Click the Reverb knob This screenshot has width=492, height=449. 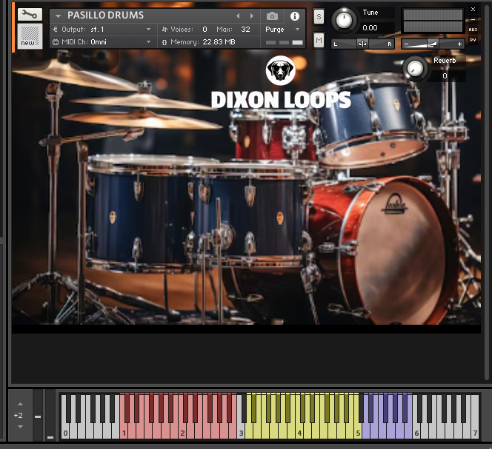point(415,69)
